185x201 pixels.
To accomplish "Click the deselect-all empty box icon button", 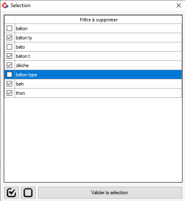I will 28,193.
